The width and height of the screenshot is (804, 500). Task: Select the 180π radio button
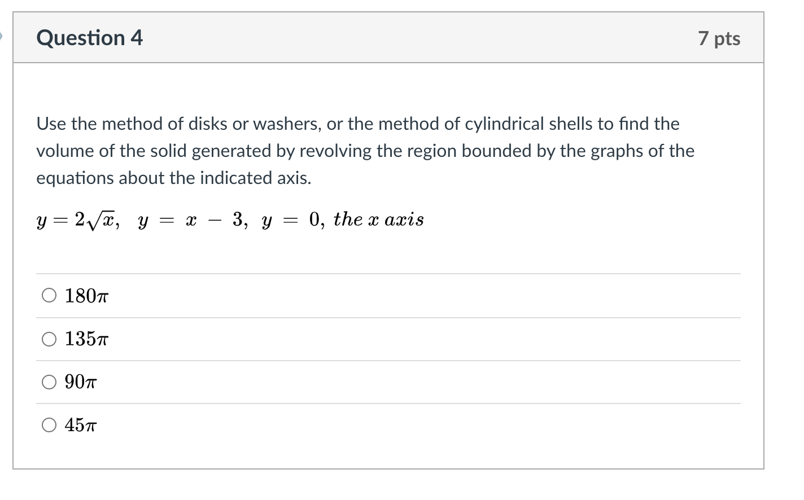pyautogui.click(x=49, y=296)
